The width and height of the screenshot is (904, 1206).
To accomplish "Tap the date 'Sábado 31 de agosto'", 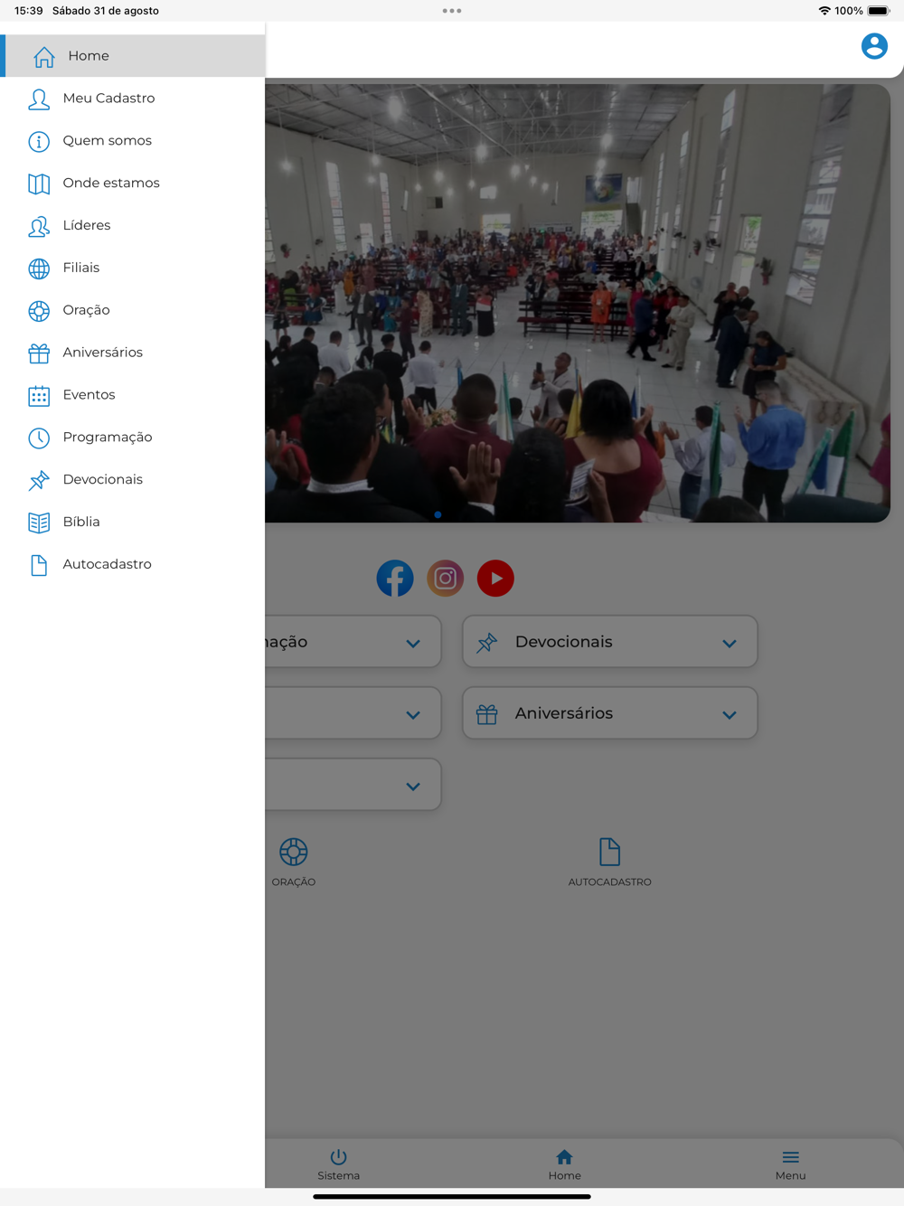I will tap(106, 11).
